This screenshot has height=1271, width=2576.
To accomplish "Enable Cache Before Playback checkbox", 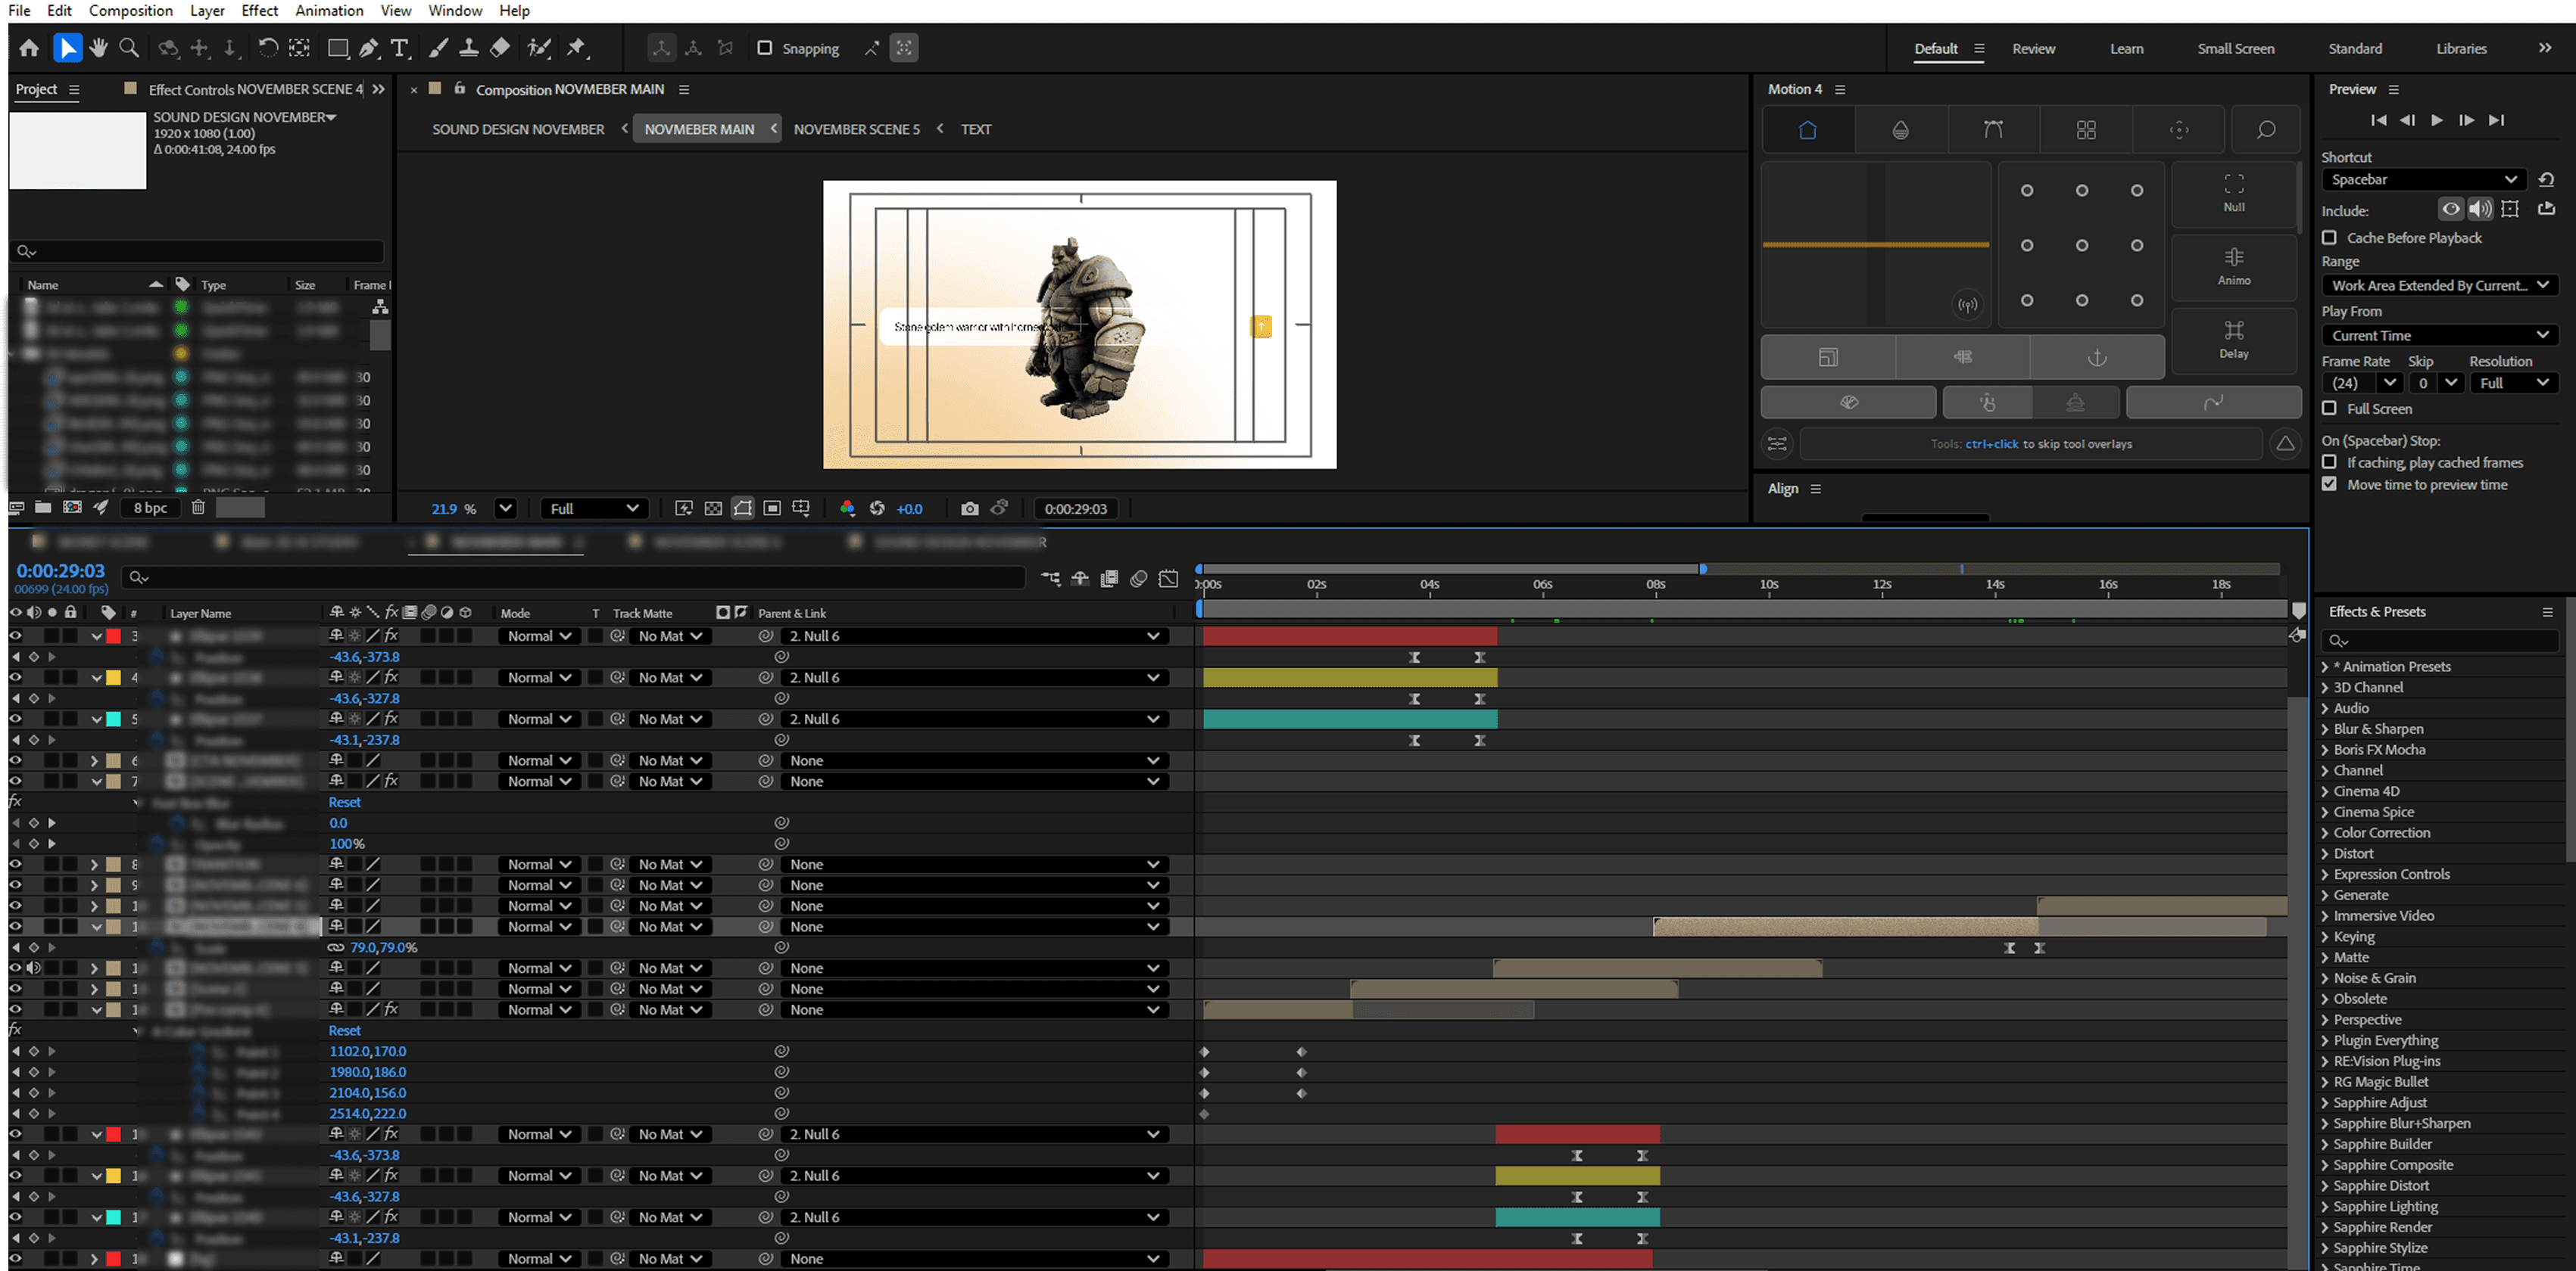I will point(2330,238).
